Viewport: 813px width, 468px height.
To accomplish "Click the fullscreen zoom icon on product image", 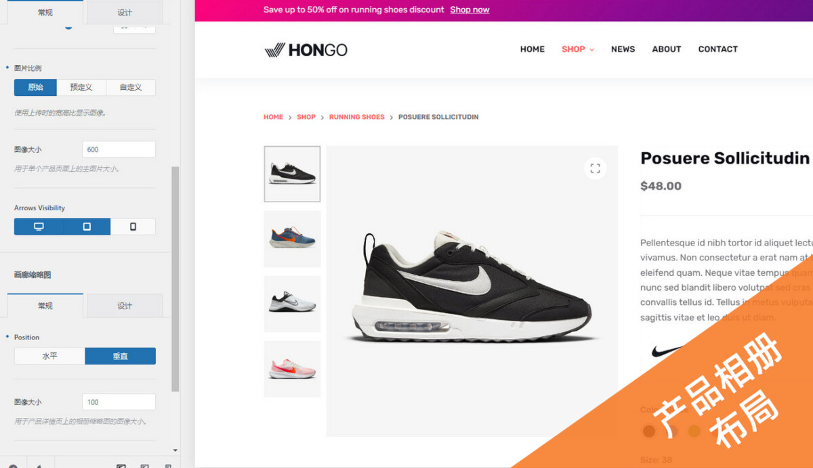I will (x=595, y=168).
